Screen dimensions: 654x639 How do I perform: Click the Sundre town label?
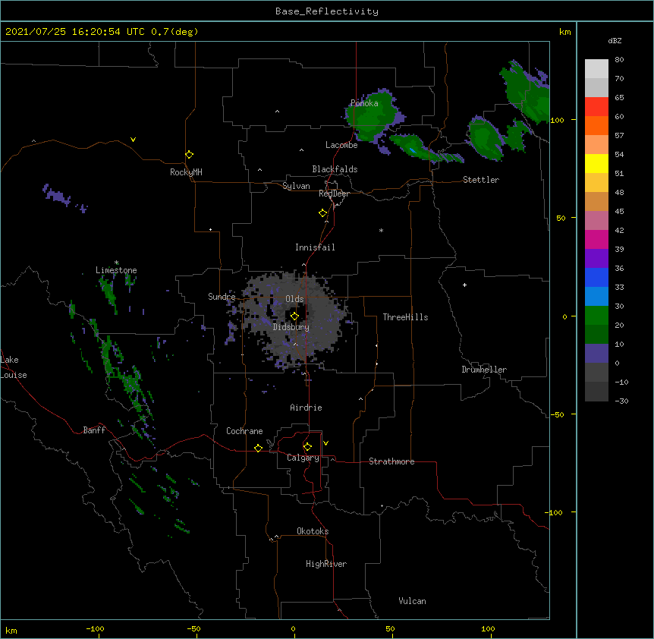click(222, 297)
